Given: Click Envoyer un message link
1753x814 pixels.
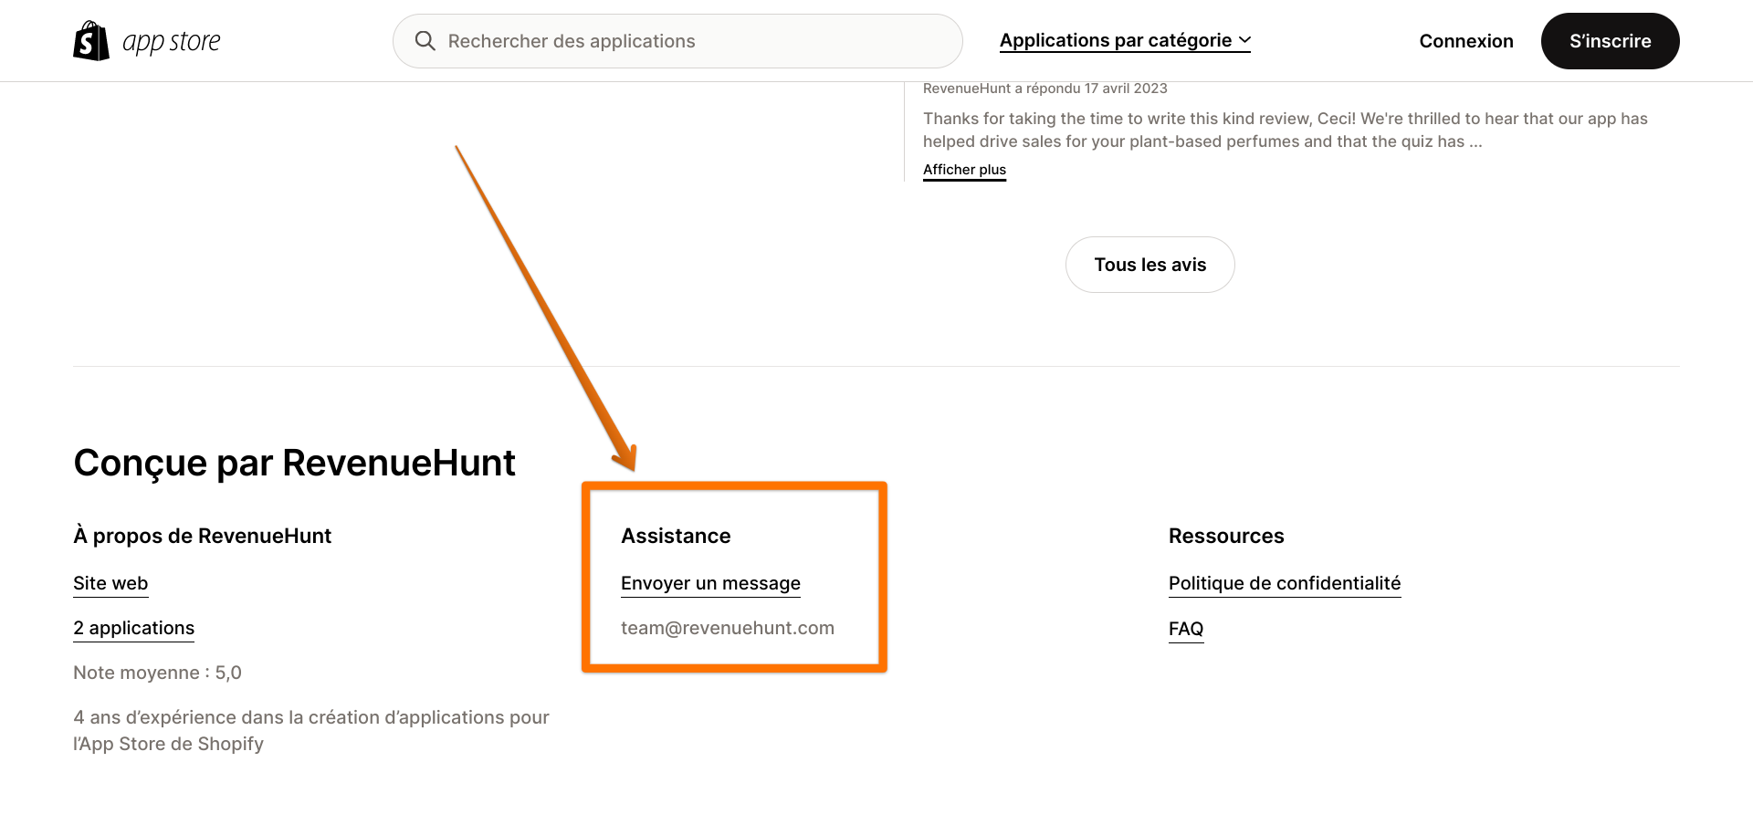Looking at the screenshot, I should (710, 583).
